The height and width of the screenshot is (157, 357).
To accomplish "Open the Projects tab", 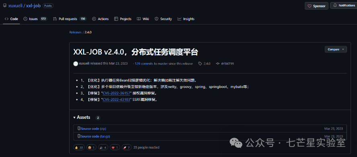I will pyautogui.click(x=123, y=19).
